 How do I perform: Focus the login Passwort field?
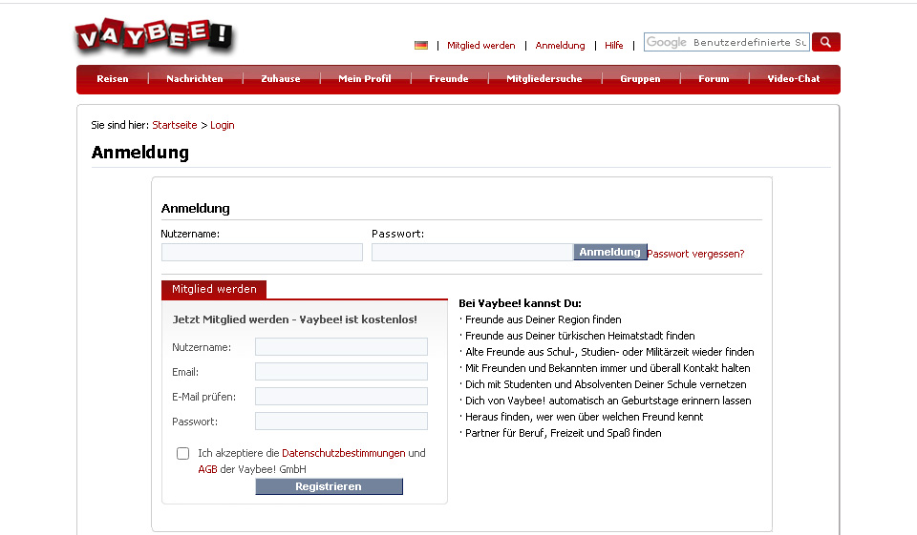[x=472, y=253]
